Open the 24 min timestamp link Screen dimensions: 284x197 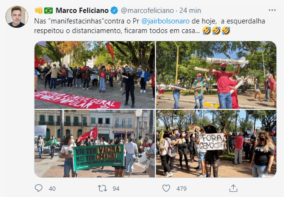(190, 11)
